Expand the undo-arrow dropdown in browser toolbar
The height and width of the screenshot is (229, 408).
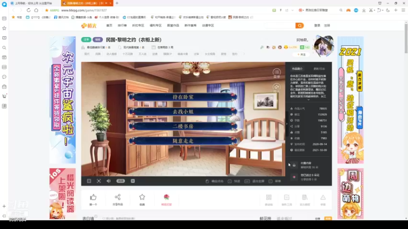pos(382,10)
